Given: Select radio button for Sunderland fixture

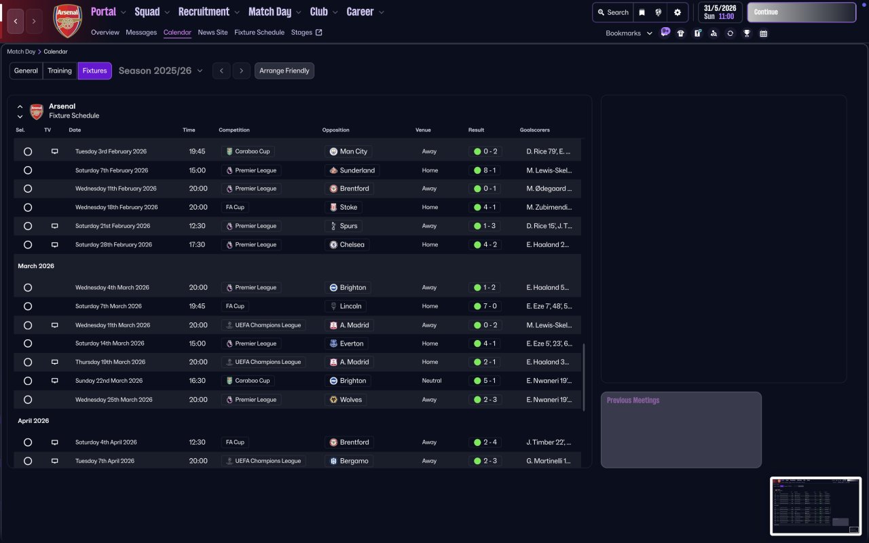Looking at the screenshot, I should click(28, 170).
